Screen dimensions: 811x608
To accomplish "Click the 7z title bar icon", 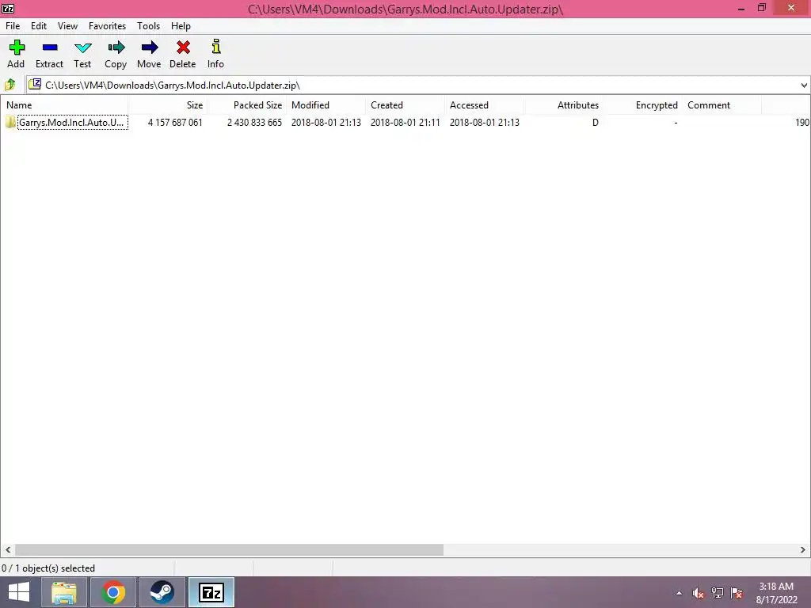I will (8, 8).
